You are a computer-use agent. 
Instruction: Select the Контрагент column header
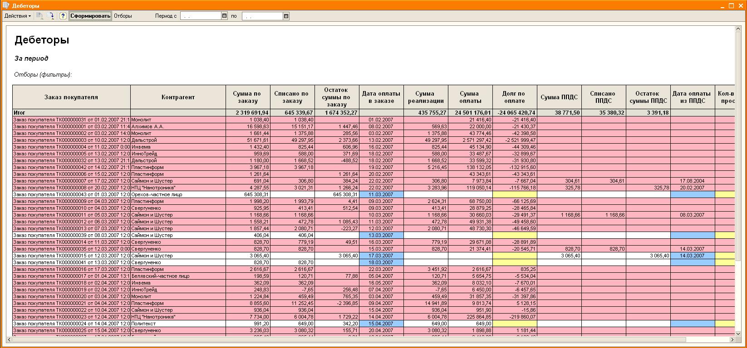[x=178, y=97]
